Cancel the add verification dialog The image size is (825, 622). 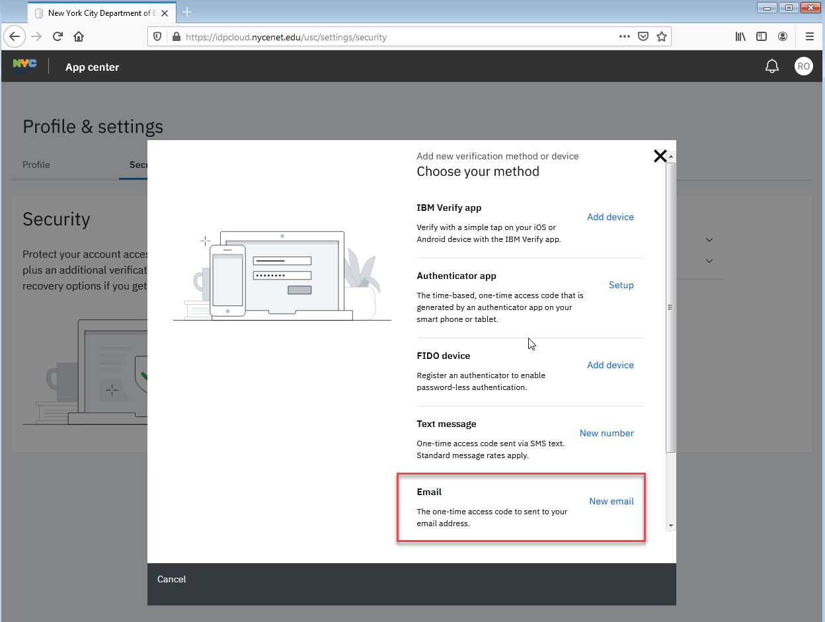[x=171, y=579]
